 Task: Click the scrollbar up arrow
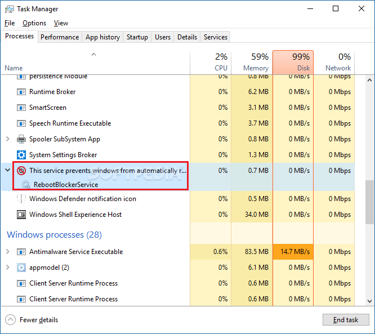[369, 80]
